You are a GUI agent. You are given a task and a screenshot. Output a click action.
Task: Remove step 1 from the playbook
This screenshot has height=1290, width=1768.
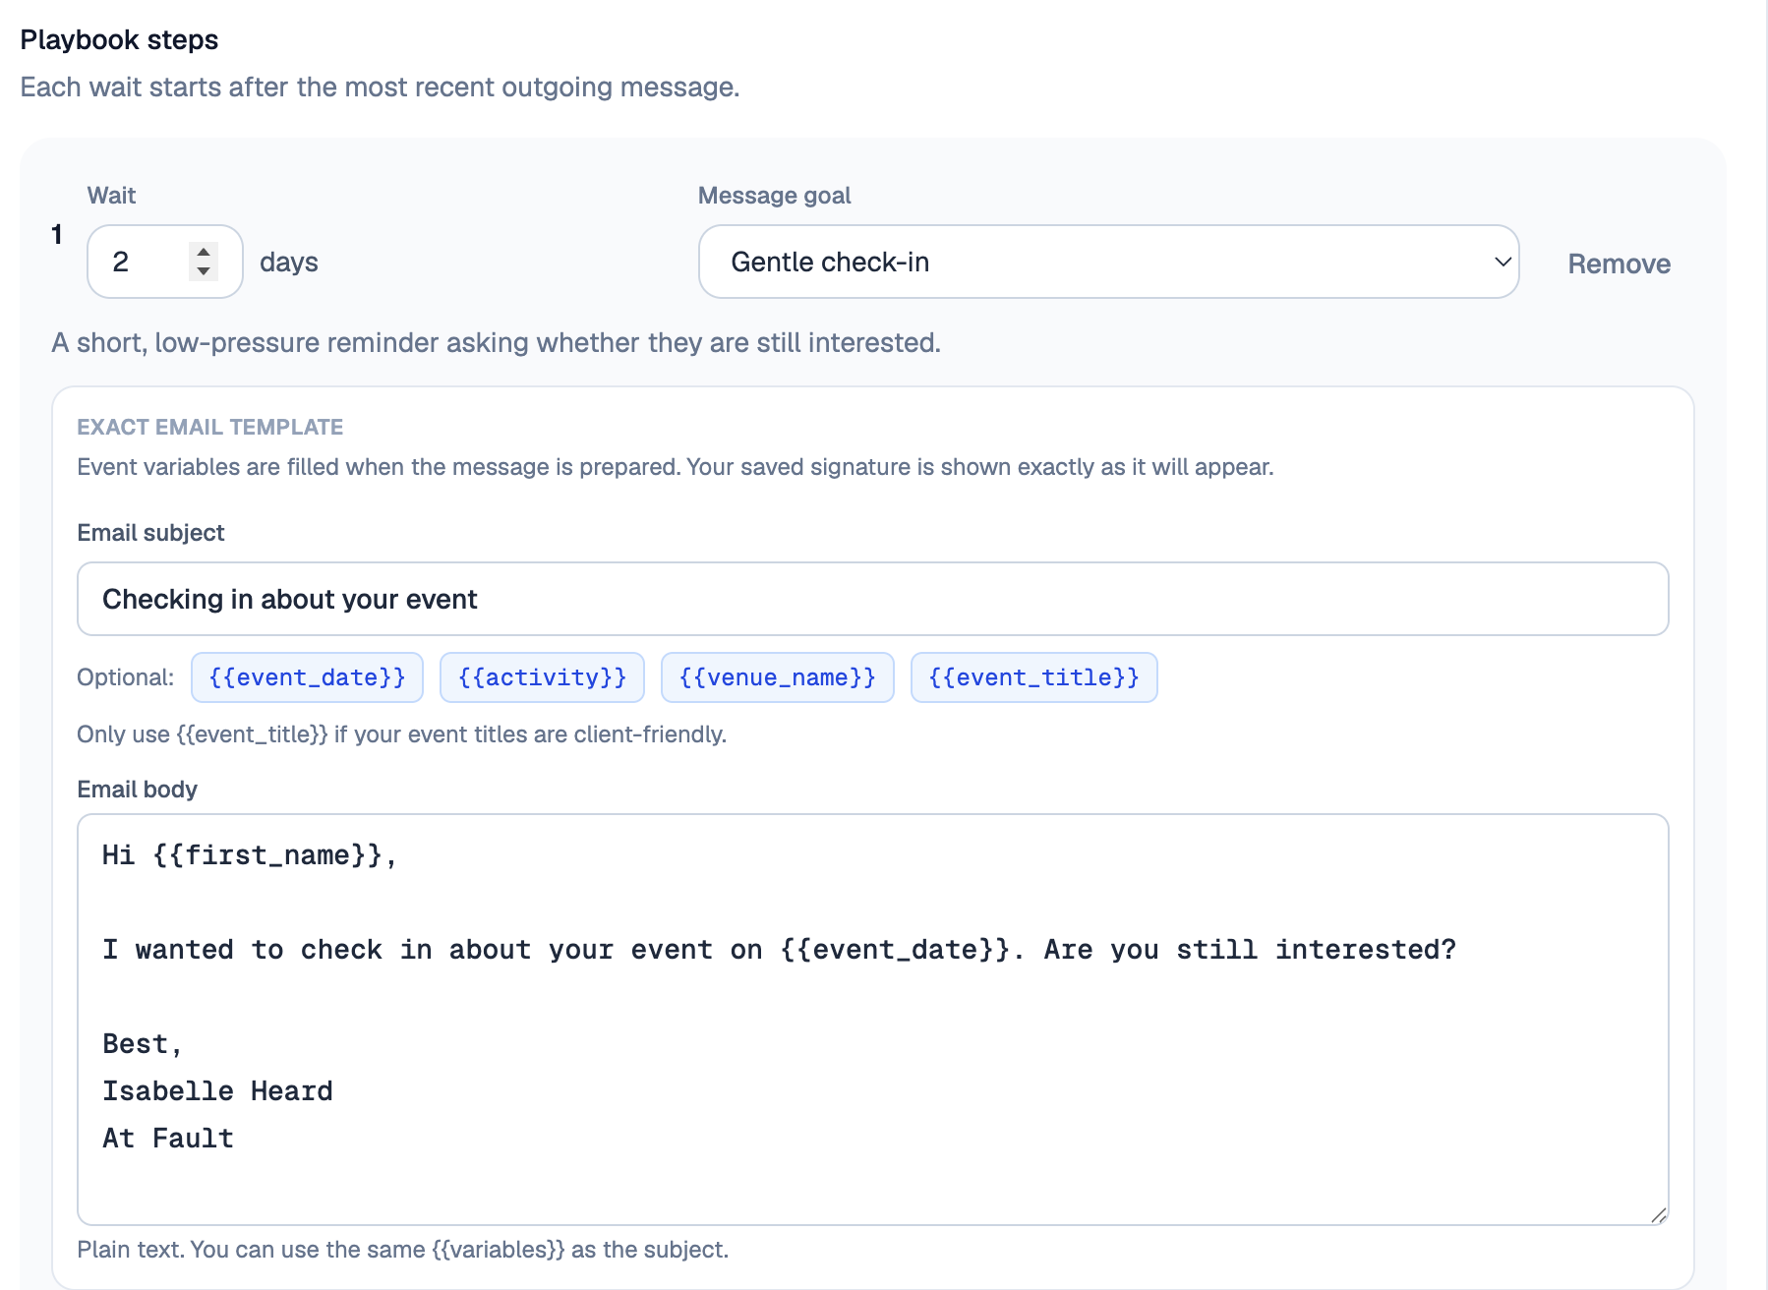click(1619, 264)
